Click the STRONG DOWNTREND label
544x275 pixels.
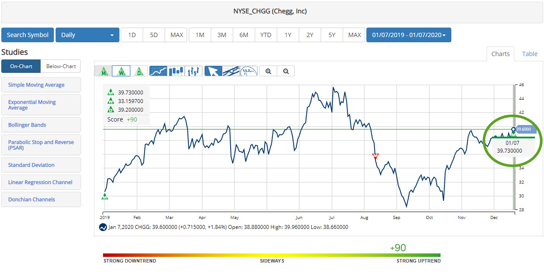pyautogui.click(x=130, y=261)
